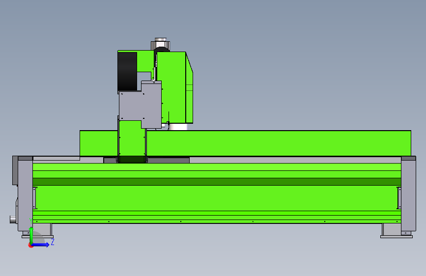The image size is (426, 276).
Task: Click the right inner bracket on base frame
Action: pos(399,198)
